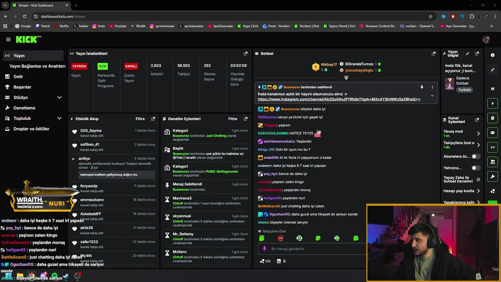The image size is (501, 282).
Task: Click S2G_Seyma in the activity feed
Action: [91, 131]
